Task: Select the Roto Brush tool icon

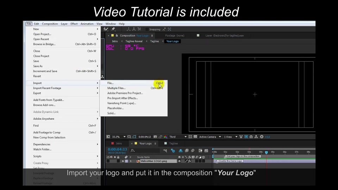Action: [106, 29]
